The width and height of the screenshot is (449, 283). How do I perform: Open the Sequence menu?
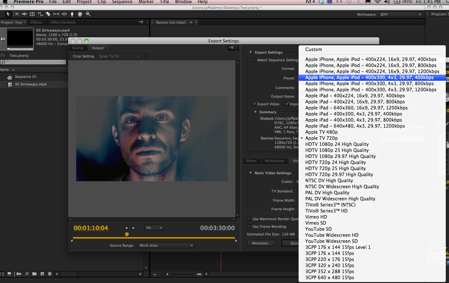[122, 2]
